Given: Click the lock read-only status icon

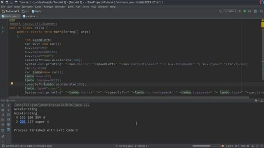Looking at the screenshot, I should [253, 146].
